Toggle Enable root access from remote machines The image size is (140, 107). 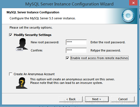point(67,58)
